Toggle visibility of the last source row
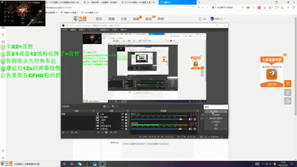The width and height of the screenshot is (297, 167). tap(123, 129)
